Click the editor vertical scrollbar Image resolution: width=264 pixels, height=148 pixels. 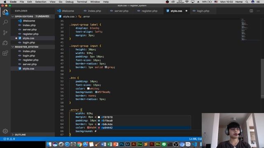[x=262, y=78]
